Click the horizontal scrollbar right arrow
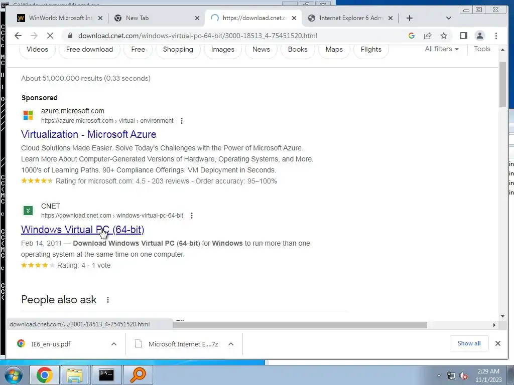 click(494, 325)
